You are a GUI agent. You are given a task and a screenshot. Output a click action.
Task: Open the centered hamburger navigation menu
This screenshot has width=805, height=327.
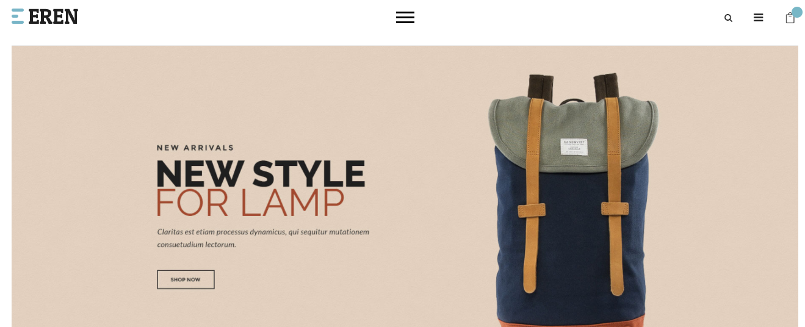pyautogui.click(x=405, y=18)
